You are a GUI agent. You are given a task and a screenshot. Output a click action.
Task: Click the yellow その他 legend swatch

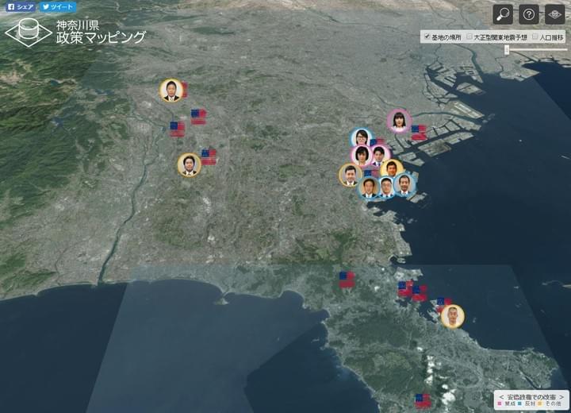pos(540,404)
